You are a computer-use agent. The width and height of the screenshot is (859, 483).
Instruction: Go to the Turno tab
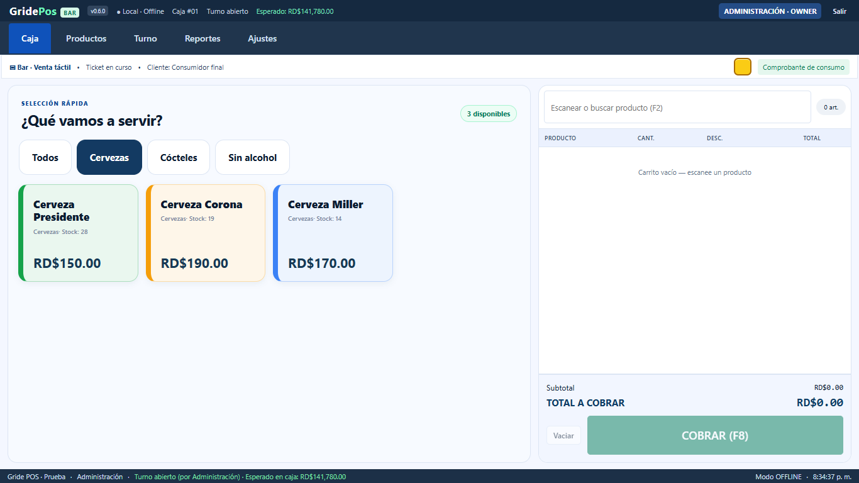tap(145, 38)
